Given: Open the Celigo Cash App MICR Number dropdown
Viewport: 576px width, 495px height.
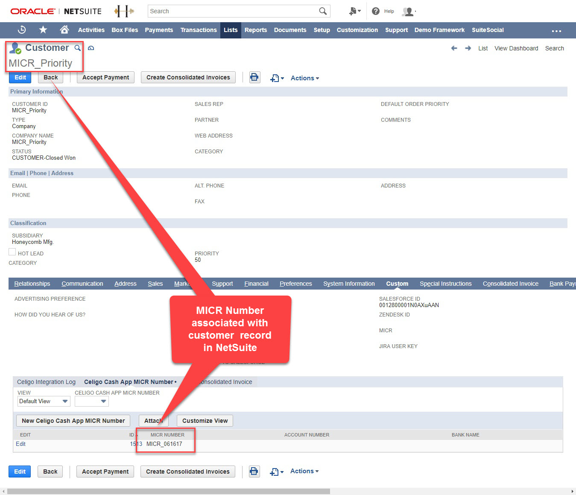Looking at the screenshot, I should (92, 401).
